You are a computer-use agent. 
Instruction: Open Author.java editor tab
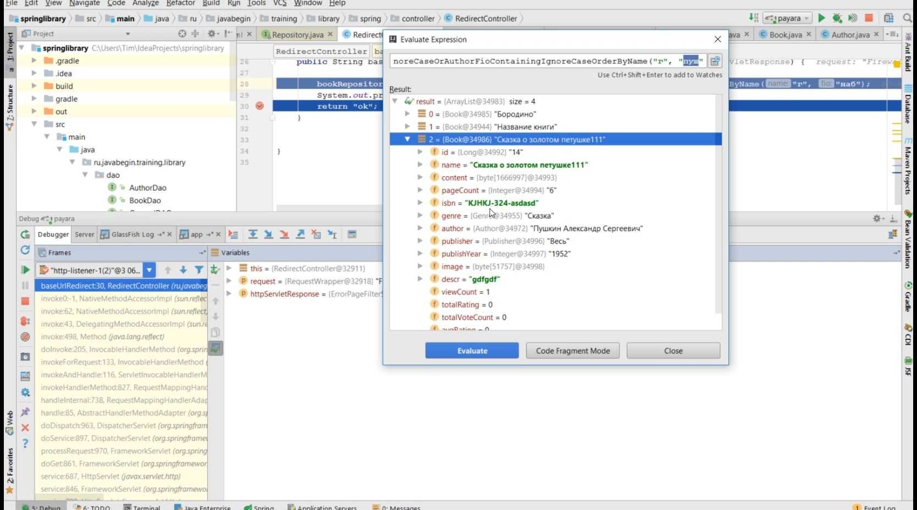[x=850, y=35]
